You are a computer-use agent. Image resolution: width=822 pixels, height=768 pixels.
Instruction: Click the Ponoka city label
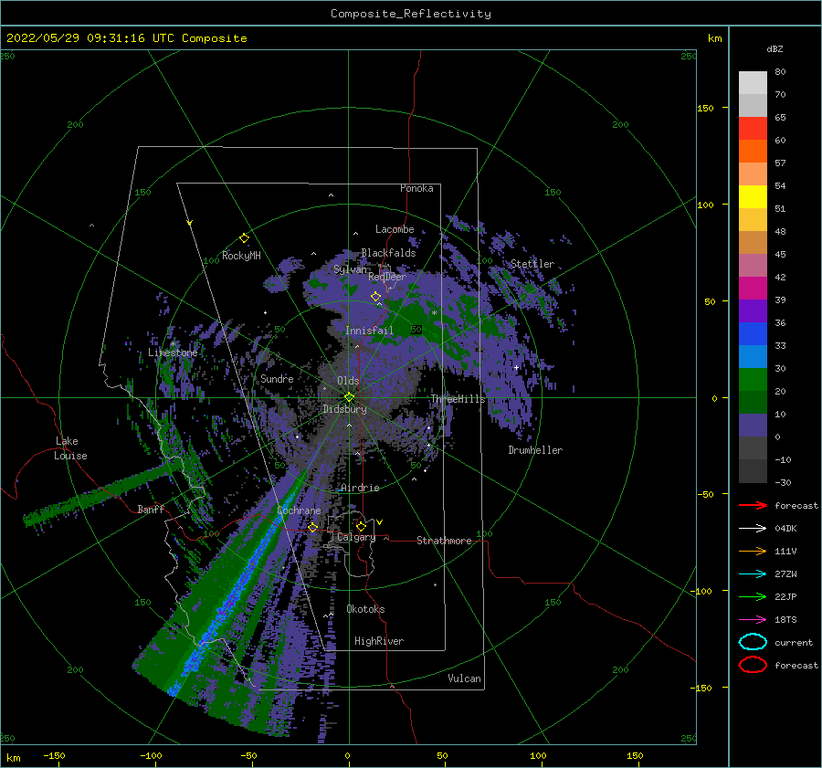(416, 188)
